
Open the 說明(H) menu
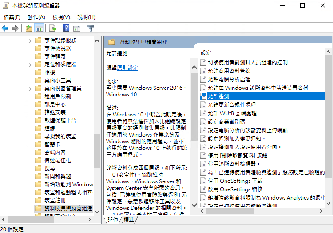(x=86, y=17)
